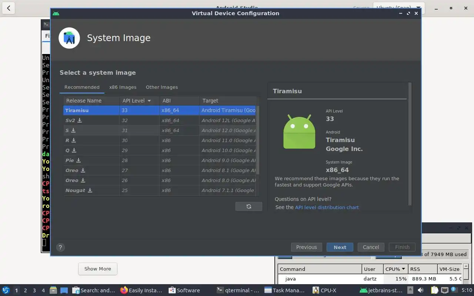Select the Sv2 release row
Image resolution: width=474 pixels, height=296 pixels.
159,120
